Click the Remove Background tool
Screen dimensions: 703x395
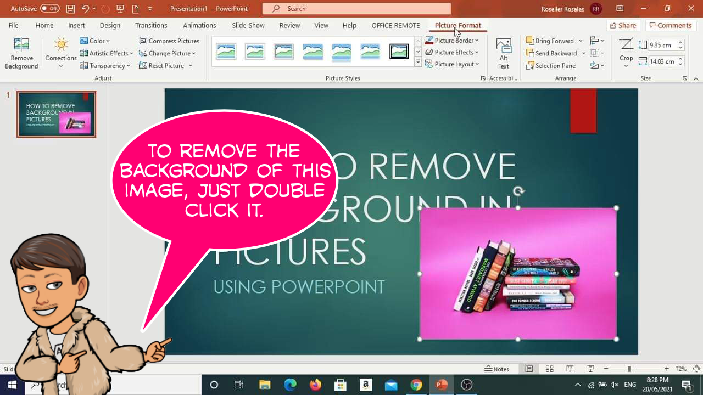click(x=21, y=54)
